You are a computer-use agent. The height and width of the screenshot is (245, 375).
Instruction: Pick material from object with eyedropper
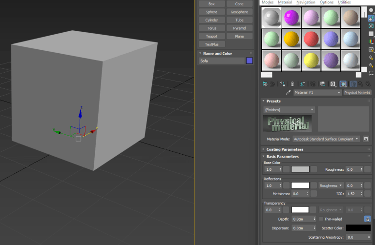point(289,92)
